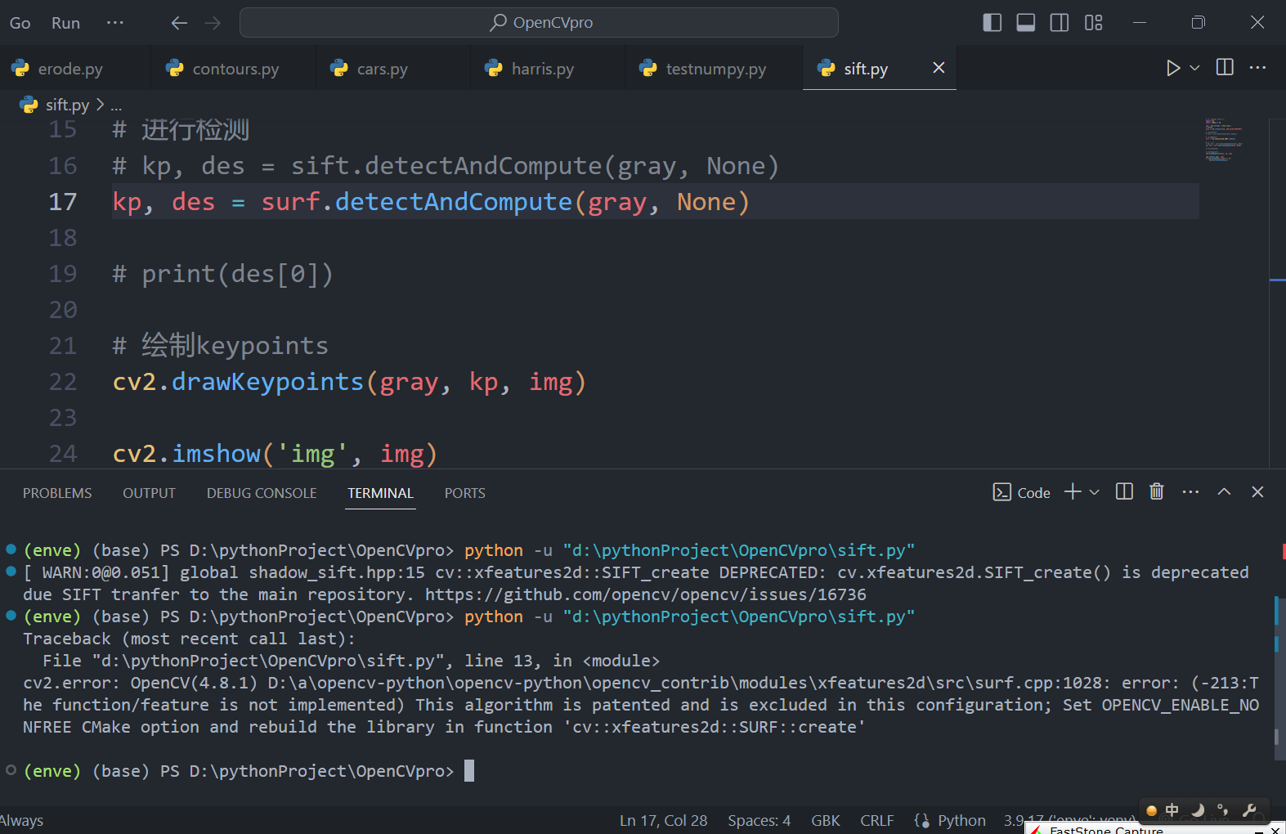Change the CRLF end of line sequence

[x=876, y=820]
